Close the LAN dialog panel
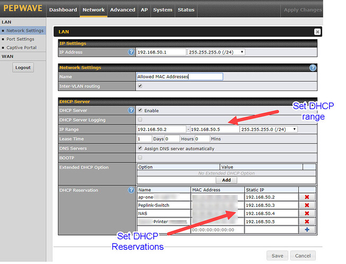This screenshot has height=264, width=346. coord(317,32)
